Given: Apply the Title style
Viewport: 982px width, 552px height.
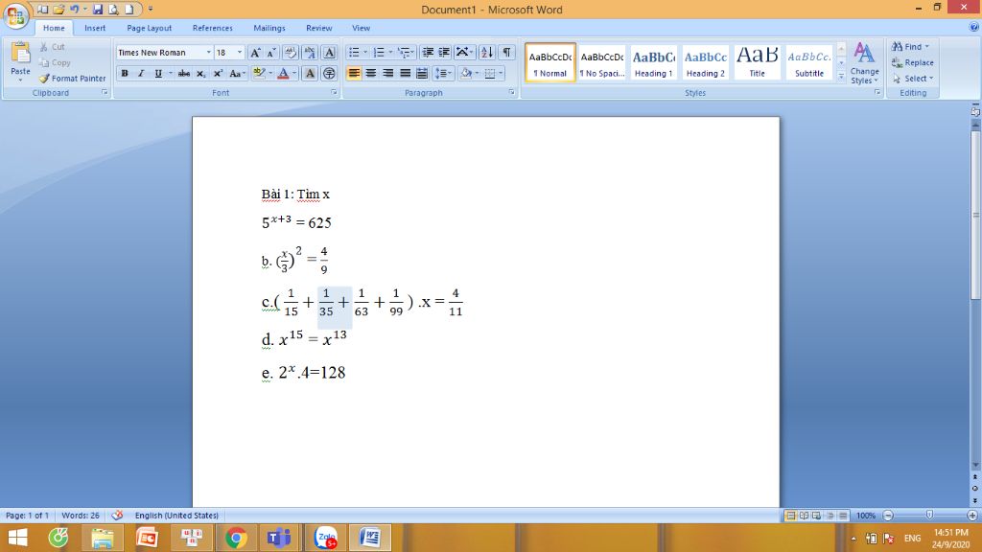Looking at the screenshot, I should pyautogui.click(x=758, y=62).
